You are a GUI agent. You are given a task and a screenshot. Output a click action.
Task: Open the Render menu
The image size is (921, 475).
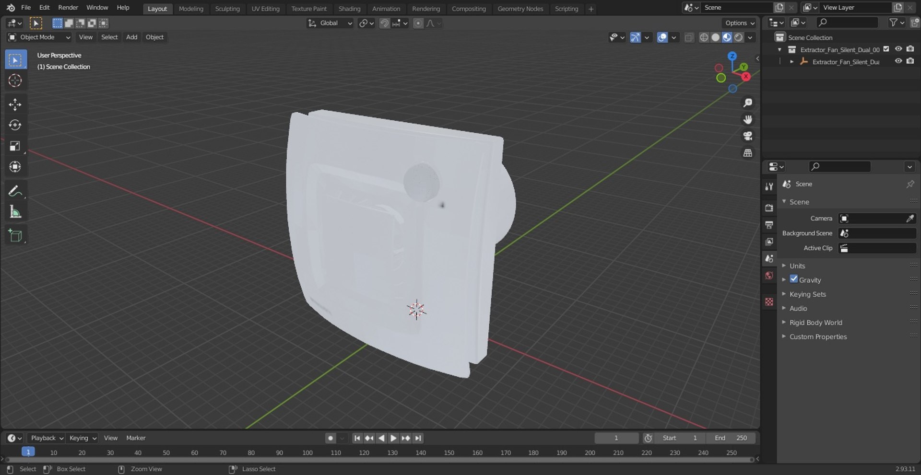[x=68, y=8]
